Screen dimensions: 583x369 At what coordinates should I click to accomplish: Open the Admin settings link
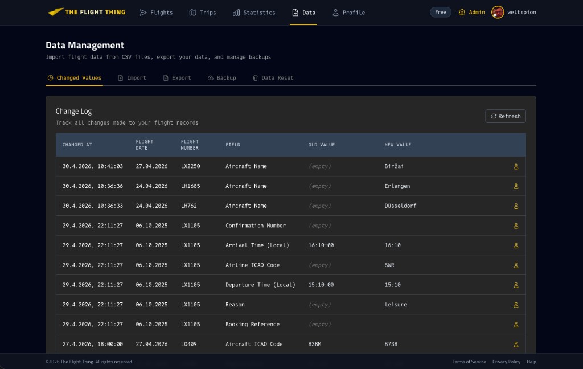pyautogui.click(x=471, y=13)
